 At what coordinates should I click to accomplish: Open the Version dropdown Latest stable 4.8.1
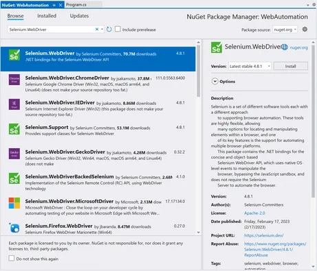250,67
